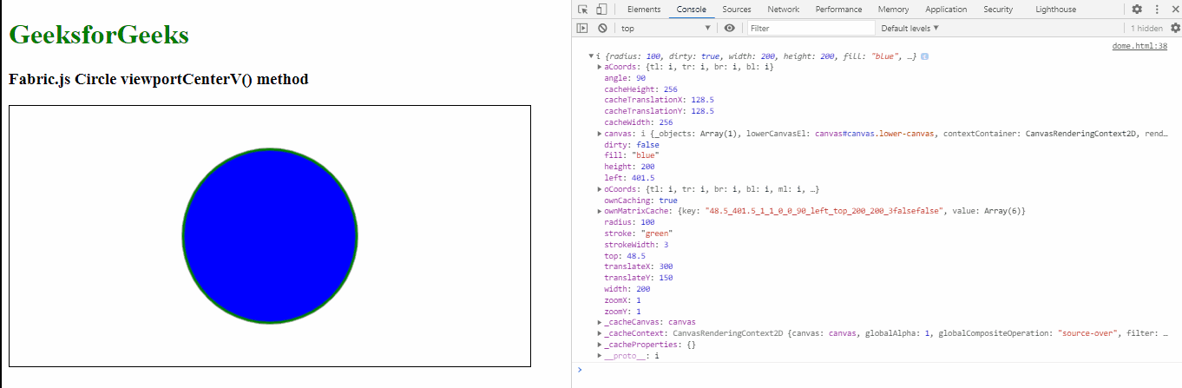Open DevTools more options menu
Screen dimensions: 1182x388
[1156, 10]
